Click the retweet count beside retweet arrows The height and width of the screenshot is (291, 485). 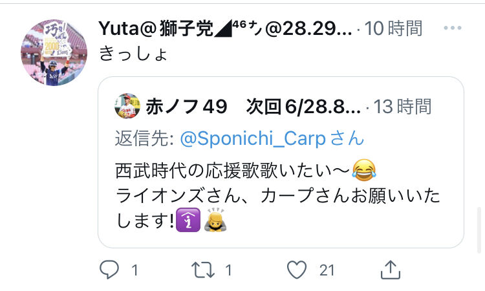(x=228, y=270)
